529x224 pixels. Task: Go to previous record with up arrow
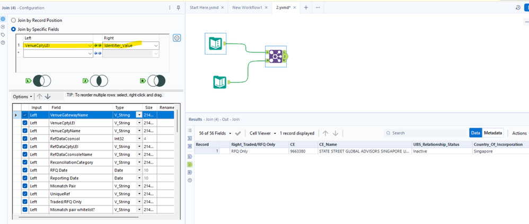(x=325, y=133)
